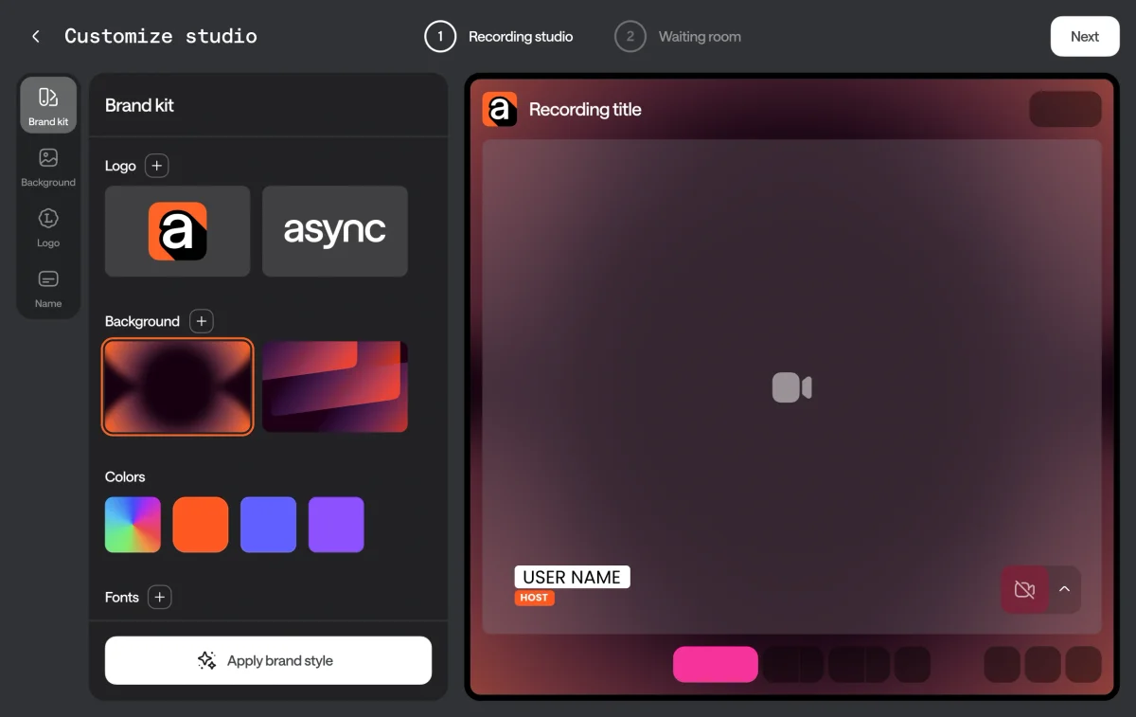The image size is (1136, 717).
Task: Add a new logo with the plus icon
Action: point(156,165)
